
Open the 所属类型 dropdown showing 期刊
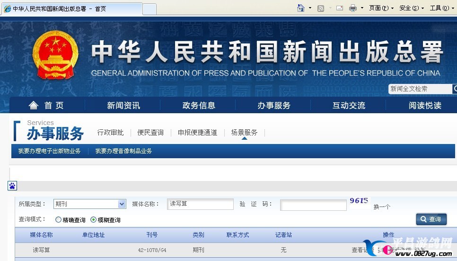pyautogui.click(x=89, y=204)
